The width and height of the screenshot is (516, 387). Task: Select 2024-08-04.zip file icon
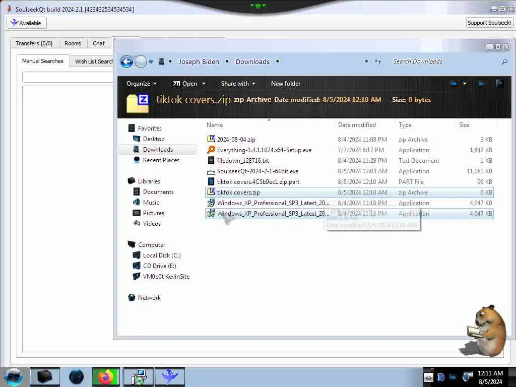211,139
